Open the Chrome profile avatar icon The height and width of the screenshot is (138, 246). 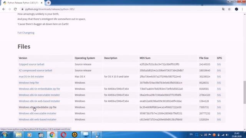236,9
